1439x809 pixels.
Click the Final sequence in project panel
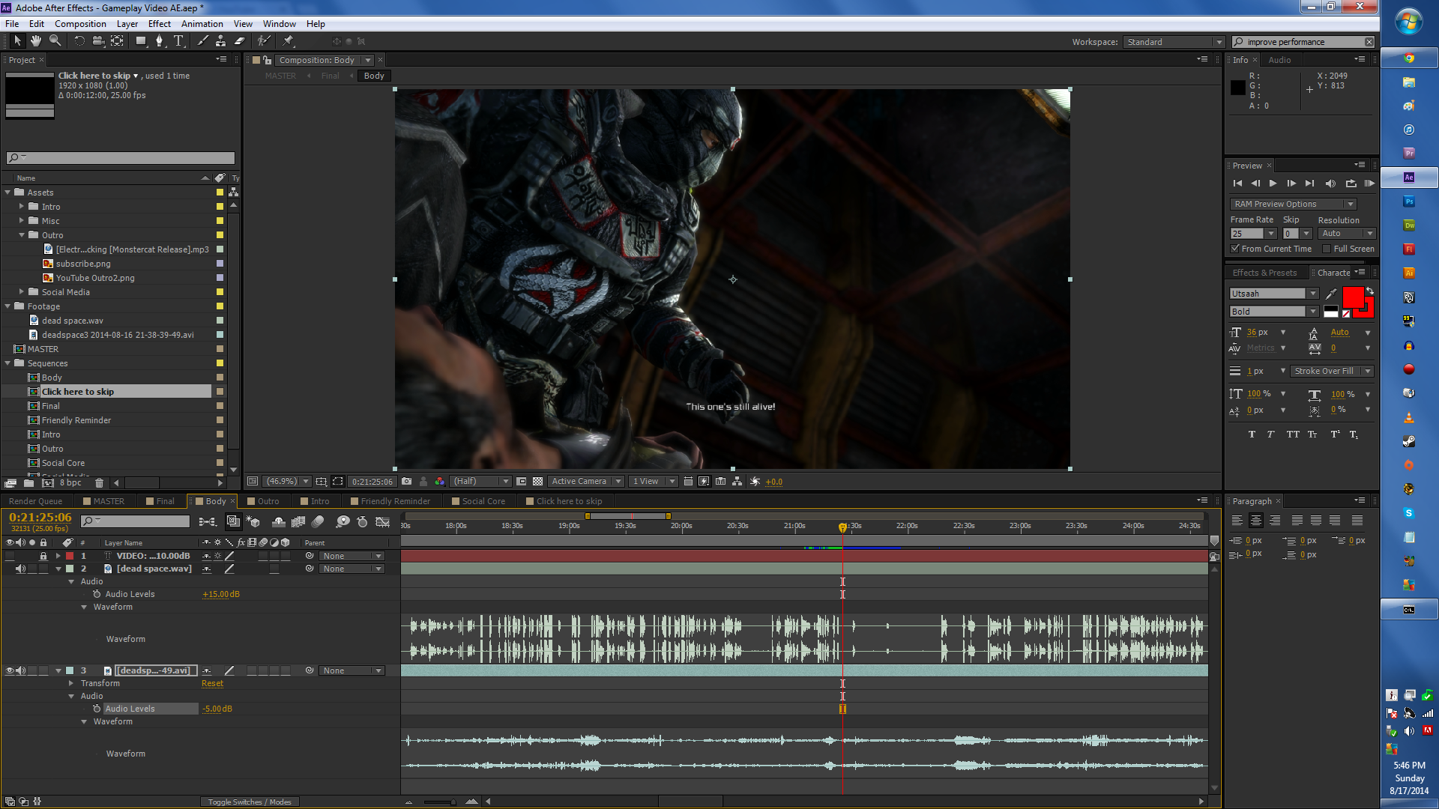(x=50, y=405)
